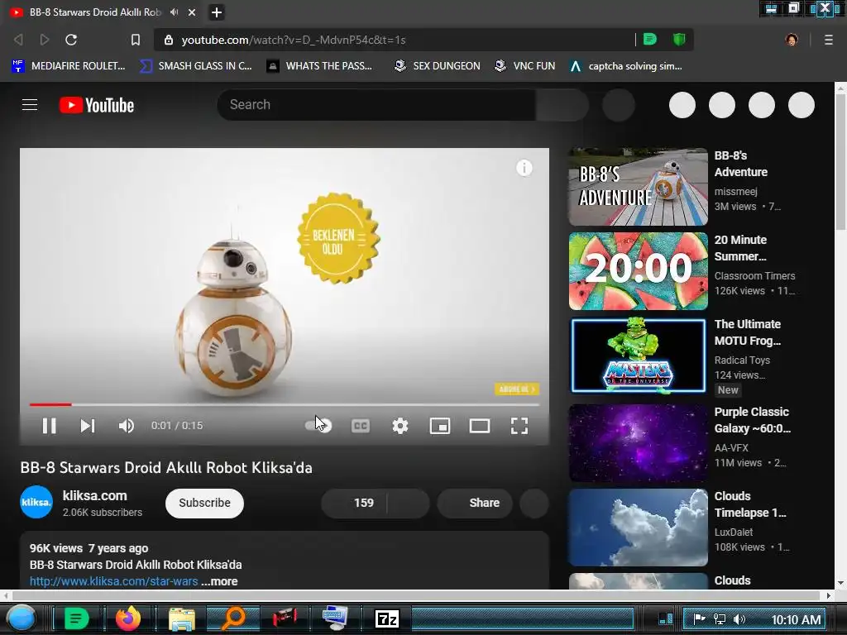Screen dimensions: 847x635
Task: Open Purple Classic Galaxy video title
Action: (752, 420)
